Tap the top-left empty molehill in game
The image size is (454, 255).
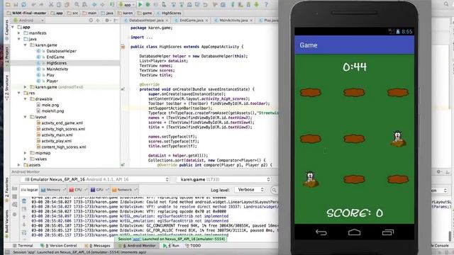(311, 93)
